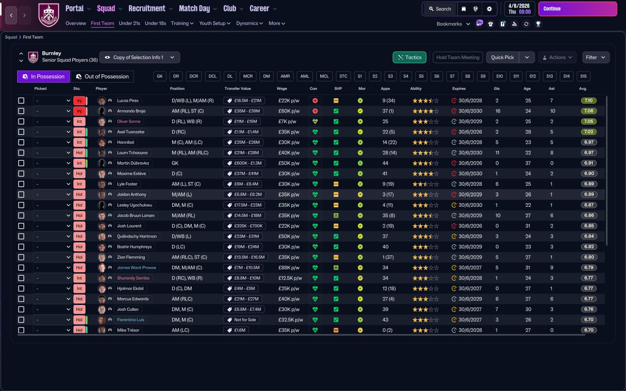Click the globe world icon
Viewport: 626px width, 391px height.
475,9
